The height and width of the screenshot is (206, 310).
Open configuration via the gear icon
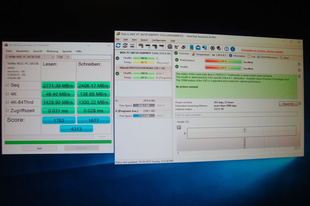click(x=212, y=48)
